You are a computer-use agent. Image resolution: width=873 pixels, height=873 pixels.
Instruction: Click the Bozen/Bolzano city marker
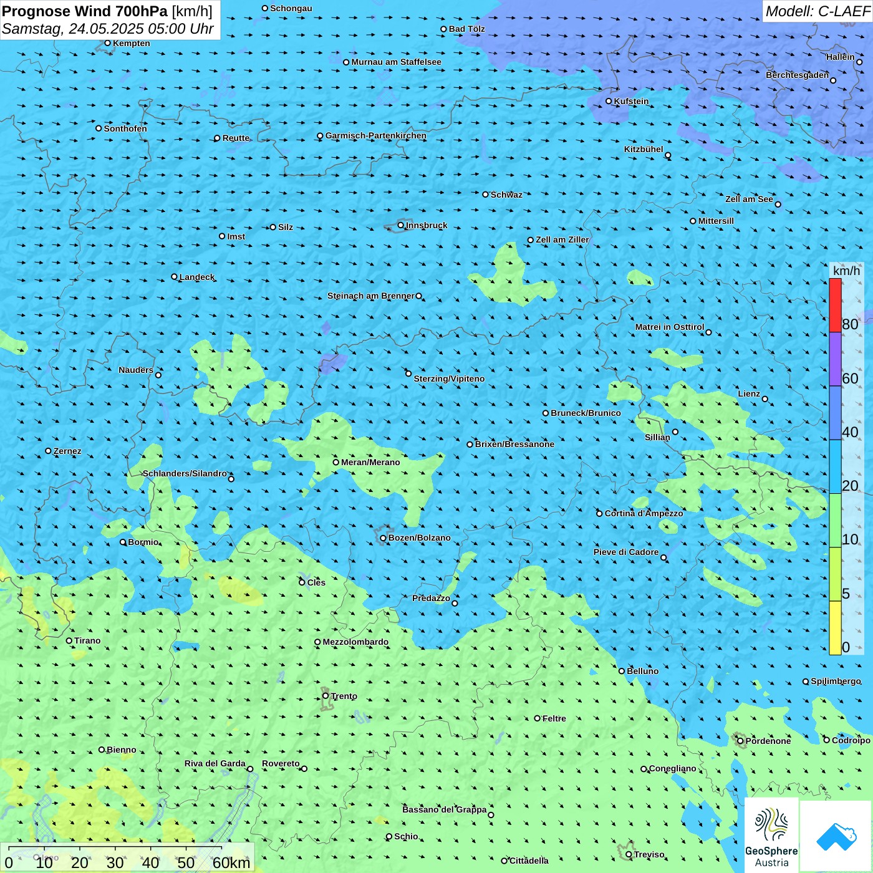click(383, 538)
